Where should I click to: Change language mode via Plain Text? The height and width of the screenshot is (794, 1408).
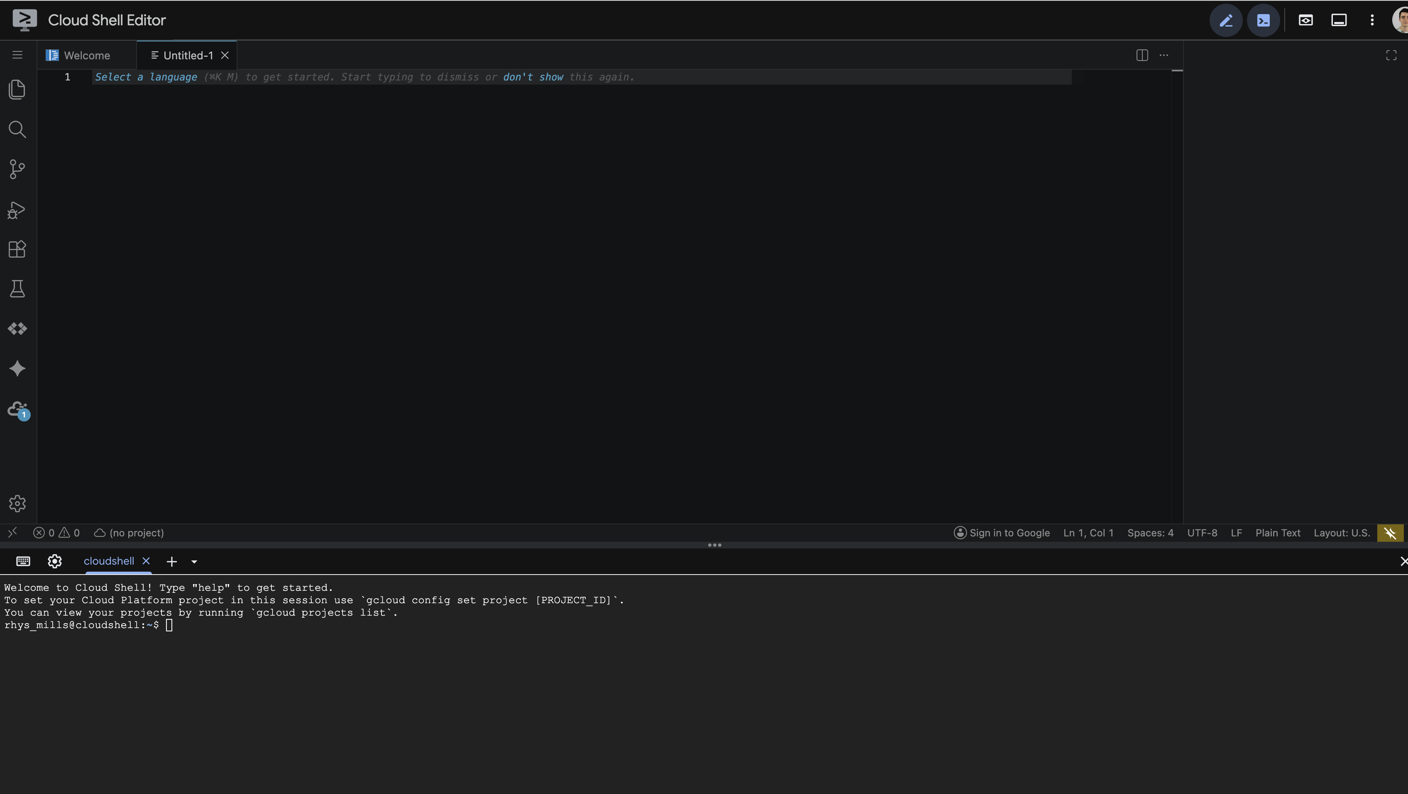point(1278,533)
